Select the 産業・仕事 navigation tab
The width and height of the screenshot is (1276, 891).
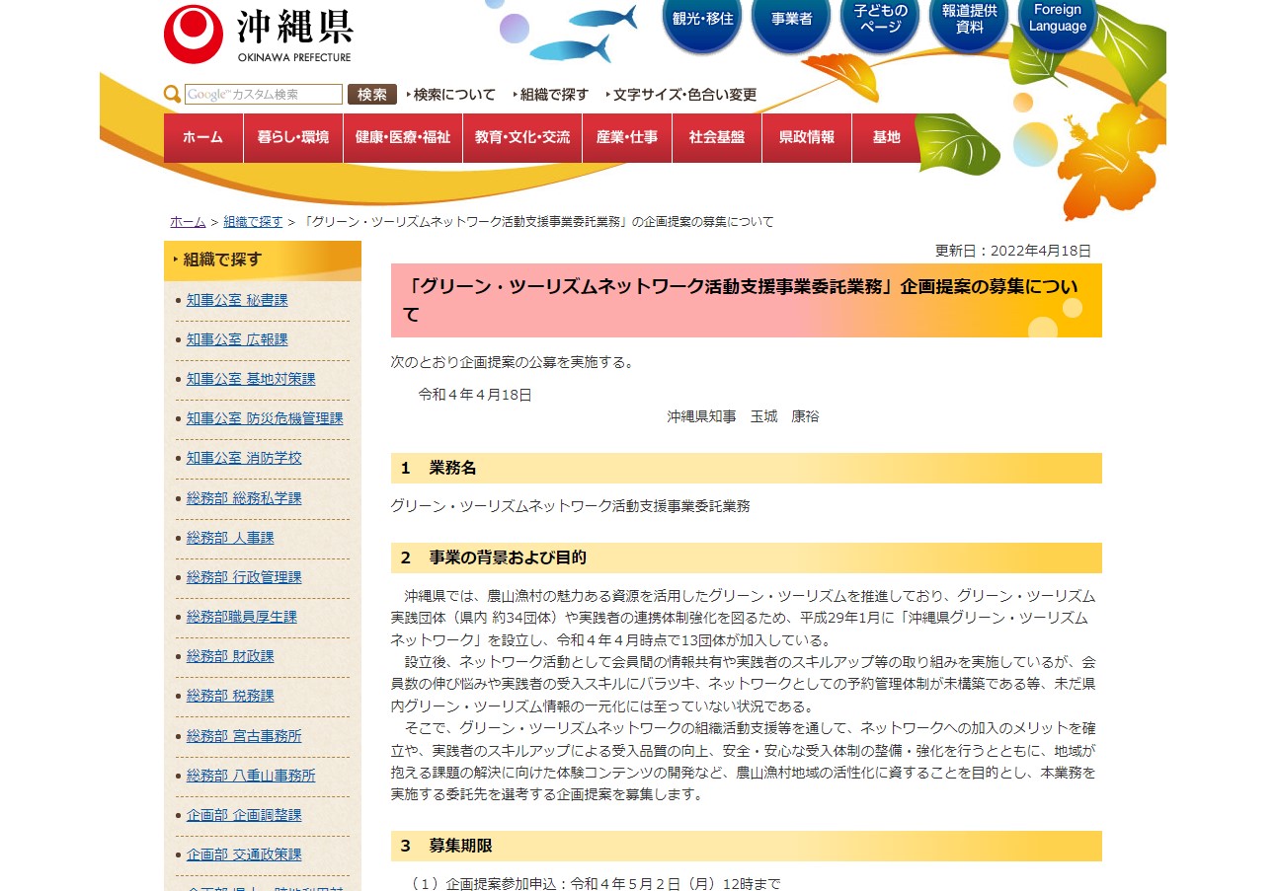point(625,138)
